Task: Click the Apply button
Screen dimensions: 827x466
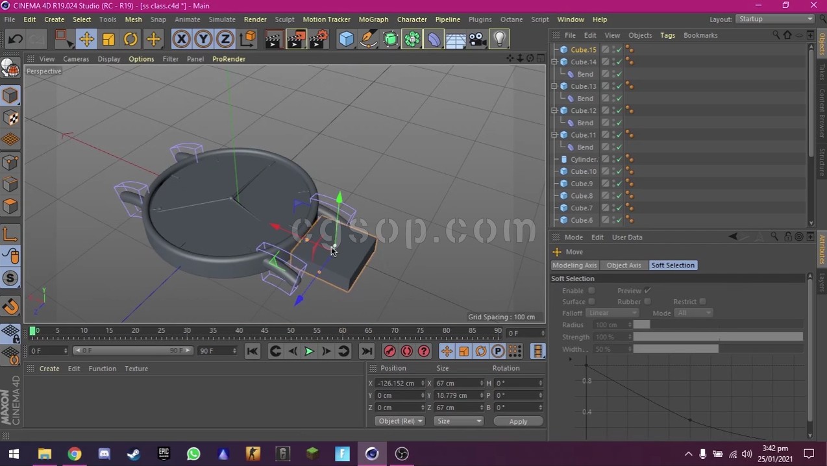Action: point(518,422)
